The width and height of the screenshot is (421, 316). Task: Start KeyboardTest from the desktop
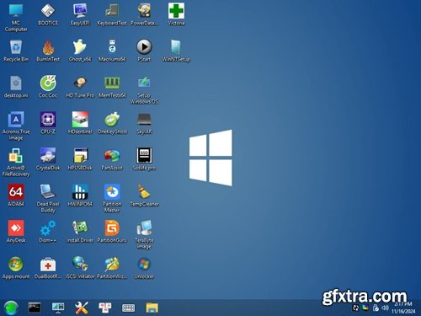pos(112,14)
